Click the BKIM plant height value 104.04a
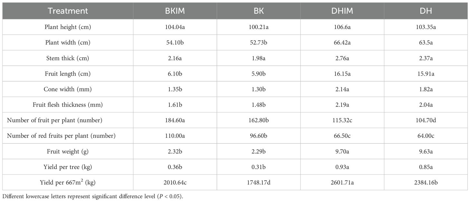Viewport: 470px width, 202px height. [x=175, y=27]
